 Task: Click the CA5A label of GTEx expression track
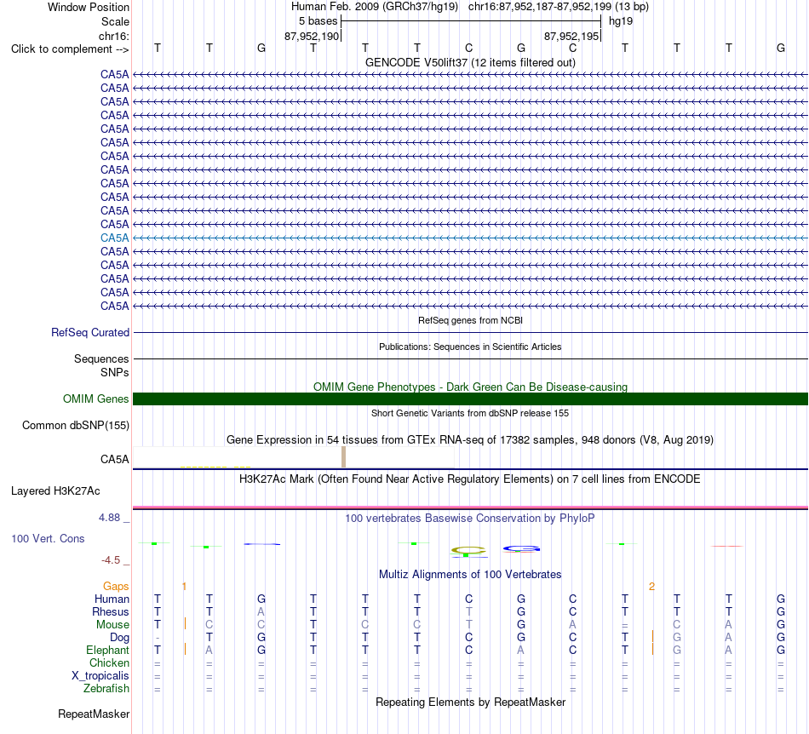(x=115, y=459)
